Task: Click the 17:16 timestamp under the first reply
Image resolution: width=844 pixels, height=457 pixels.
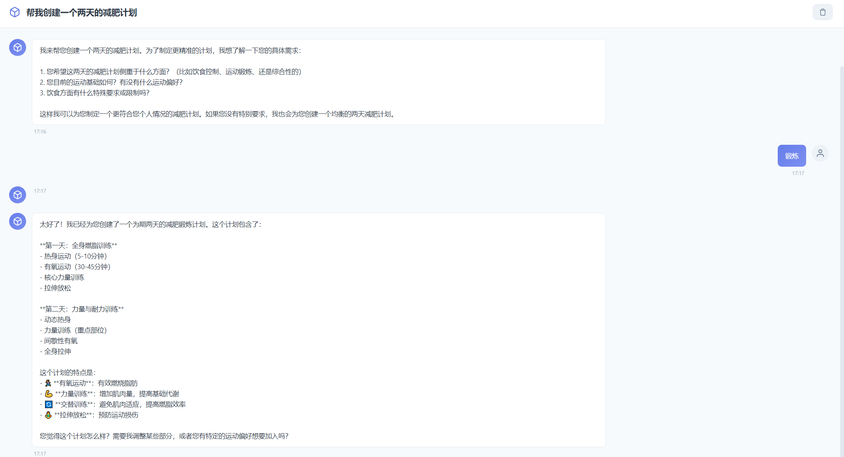Action: tap(40, 132)
